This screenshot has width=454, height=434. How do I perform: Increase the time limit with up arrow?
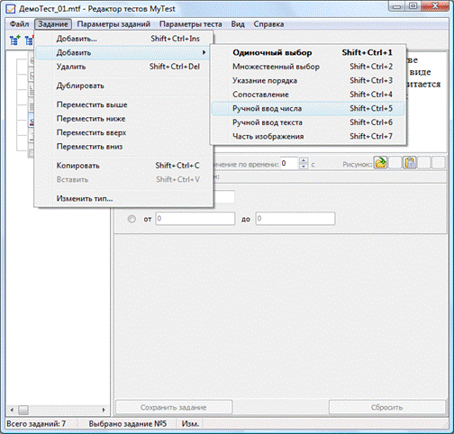click(x=304, y=160)
